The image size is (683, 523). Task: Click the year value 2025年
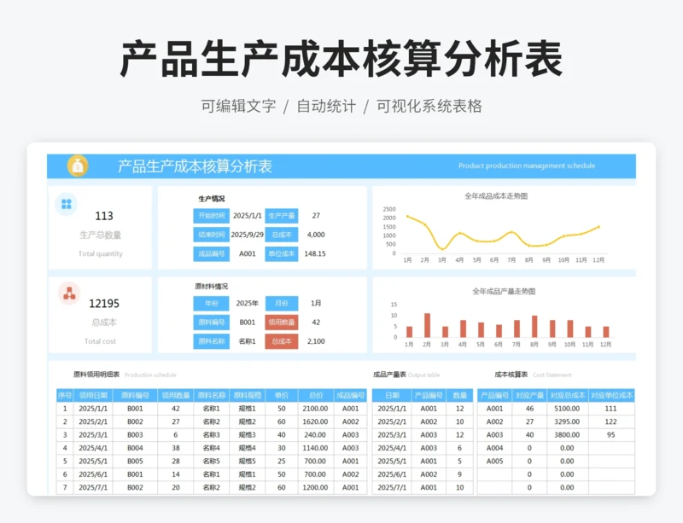[247, 303]
